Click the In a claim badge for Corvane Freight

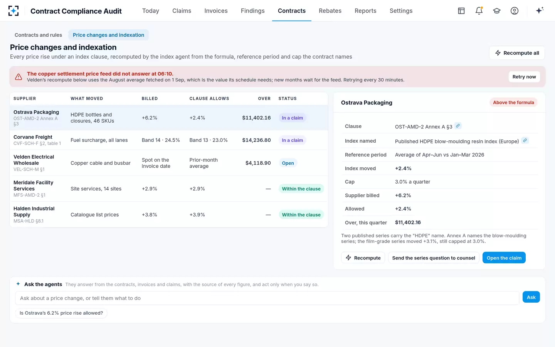point(293,140)
